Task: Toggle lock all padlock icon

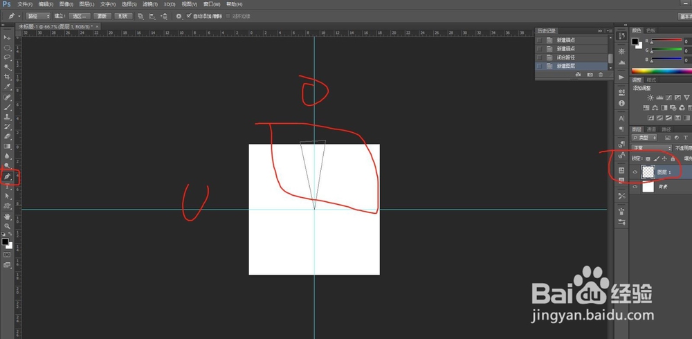Action: [x=673, y=158]
